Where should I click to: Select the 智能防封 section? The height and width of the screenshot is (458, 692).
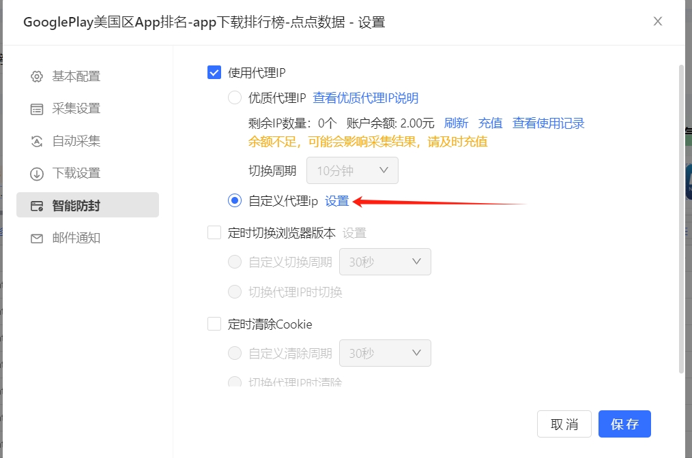pos(87,205)
